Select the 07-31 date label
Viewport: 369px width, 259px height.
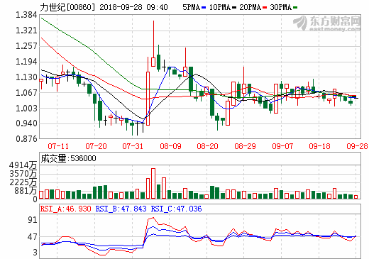point(133,146)
